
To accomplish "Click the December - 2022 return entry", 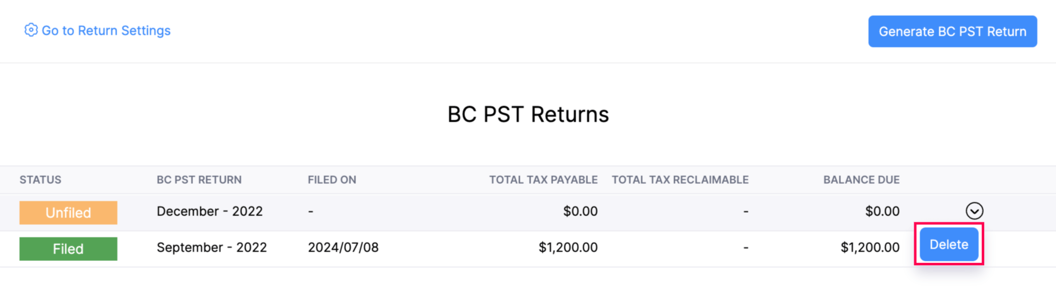I will click(x=210, y=211).
